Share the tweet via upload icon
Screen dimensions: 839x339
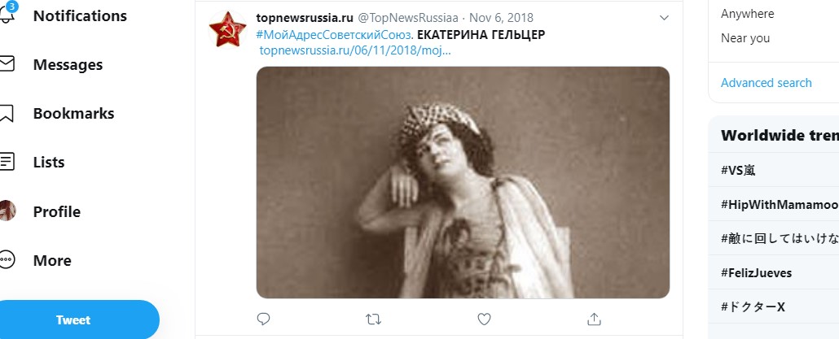(x=594, y=319)
